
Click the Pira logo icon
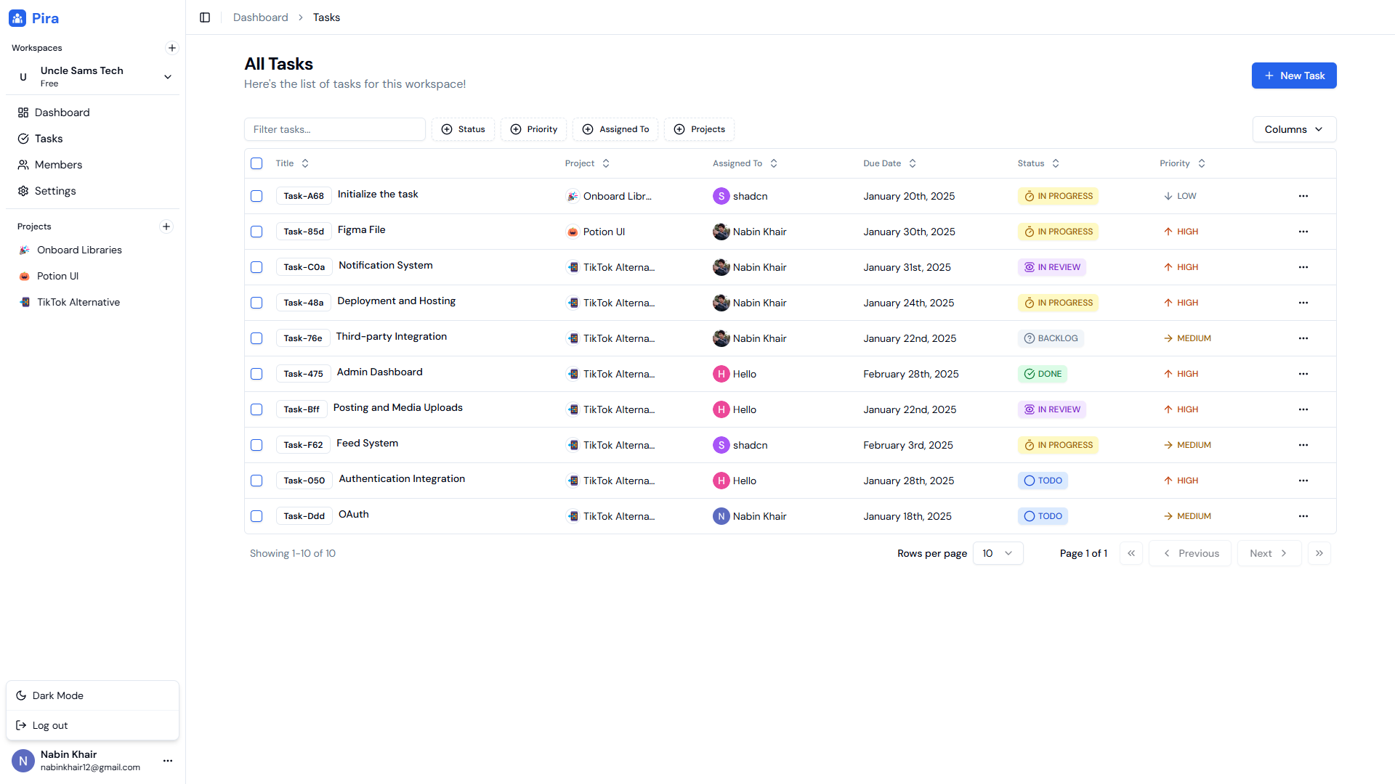point(17,18)
